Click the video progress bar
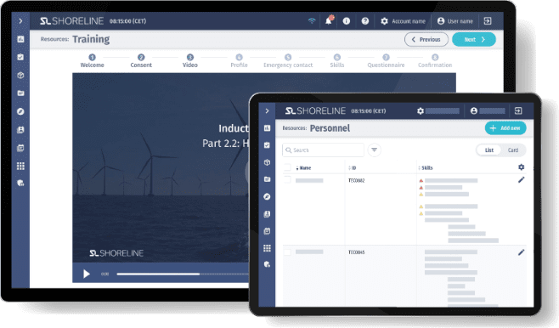559x328 pixels. [x=182, y=274]
